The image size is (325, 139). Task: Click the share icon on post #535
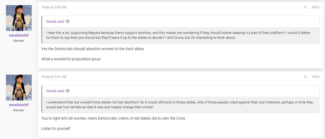[x=305, y=7]
